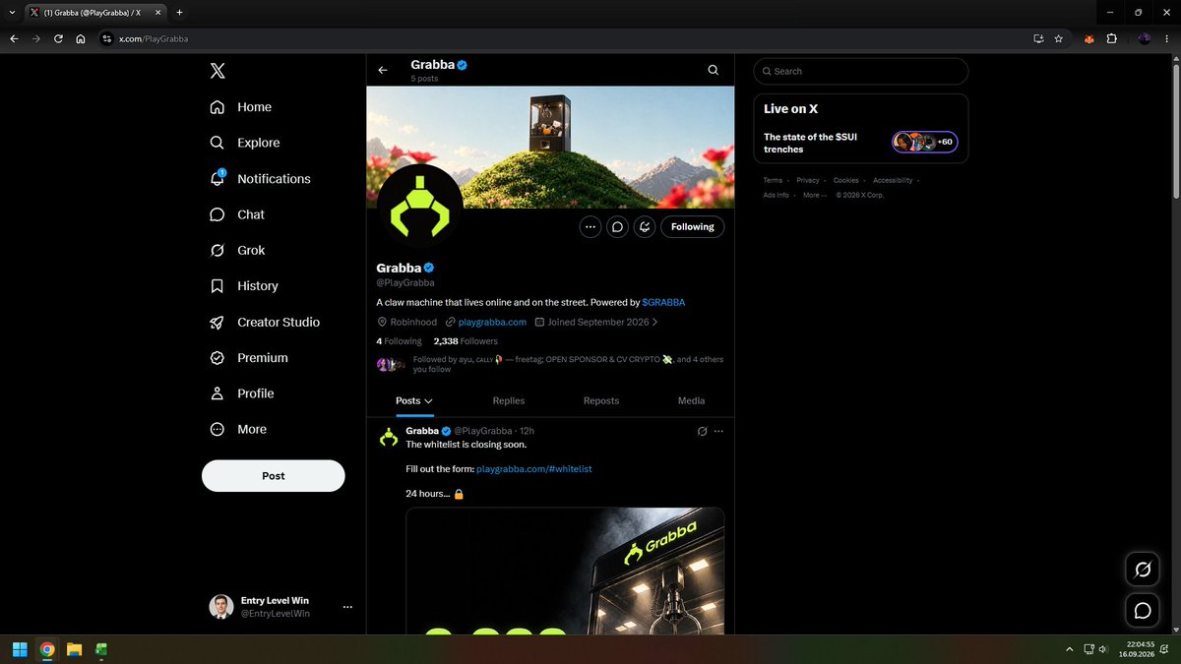The height and width of the screenshot is (664, 1181).
Task: Open the Privacy footer link
Action: 808,180
